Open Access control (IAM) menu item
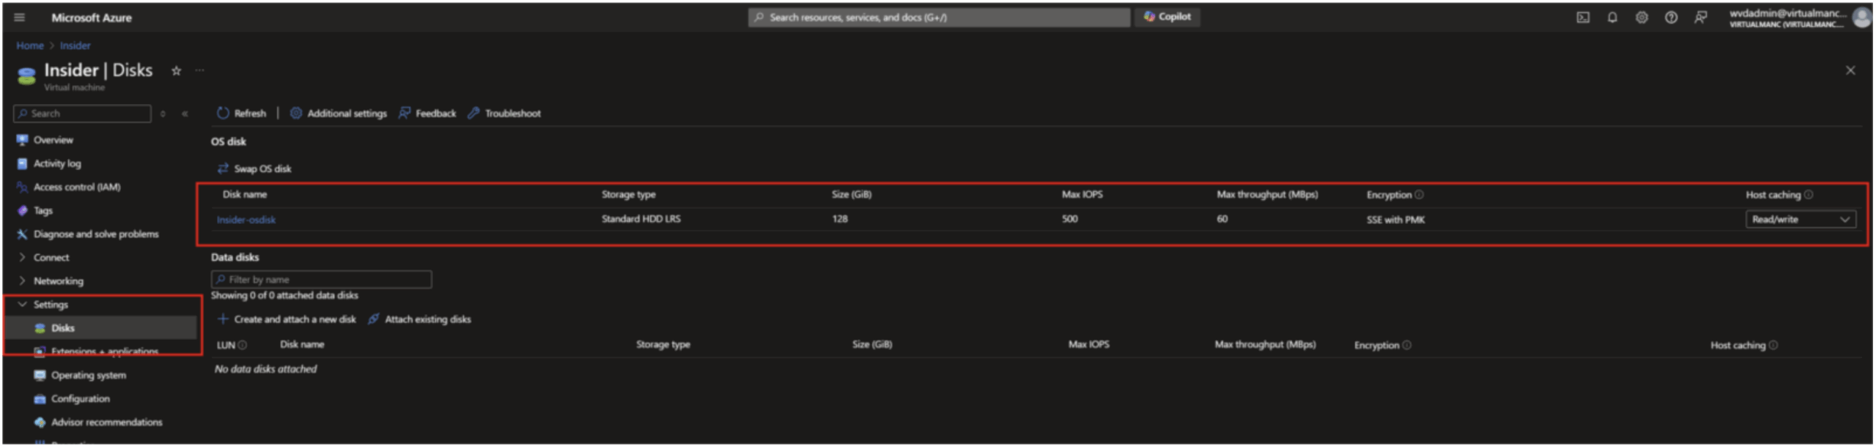The height and width of the screenshot is (446, 1876). (76, 187)
